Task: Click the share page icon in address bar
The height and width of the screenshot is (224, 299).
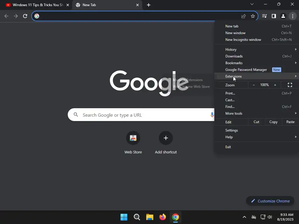Action: click(243, 16)
